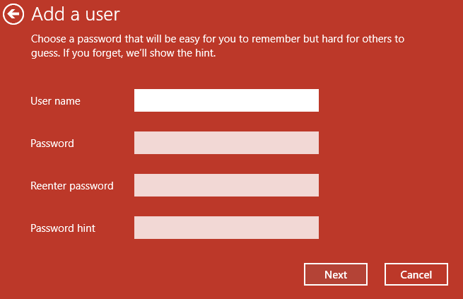Image resolution: width=463 pixels, height=299 pixels.
Task: Focus the User name input field
Action: [226, 100]
